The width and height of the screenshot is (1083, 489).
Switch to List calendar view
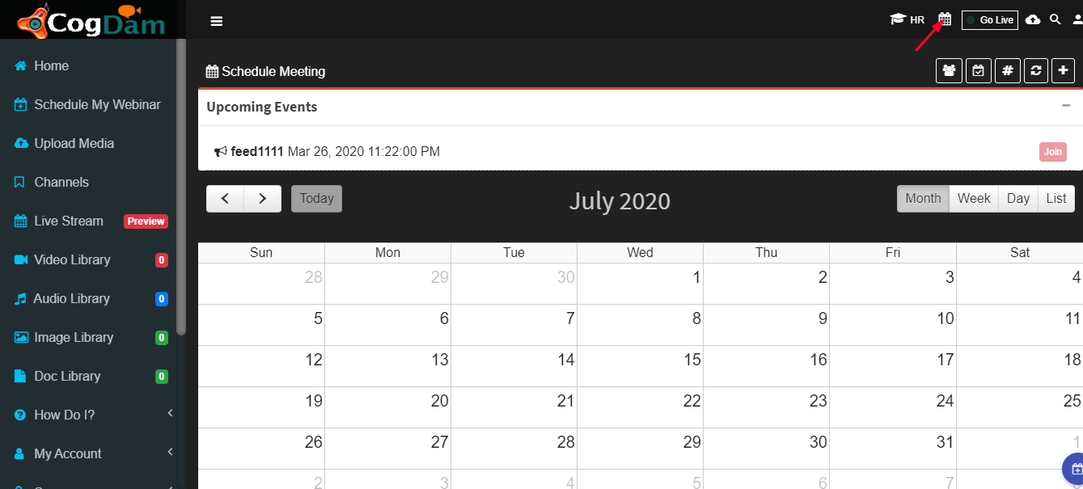(x=1056, y=199)
